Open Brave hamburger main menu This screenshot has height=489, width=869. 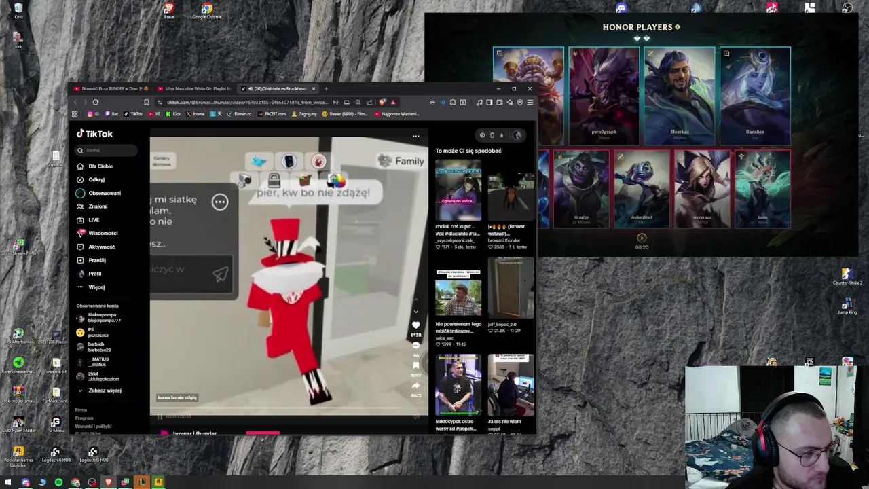530,102
